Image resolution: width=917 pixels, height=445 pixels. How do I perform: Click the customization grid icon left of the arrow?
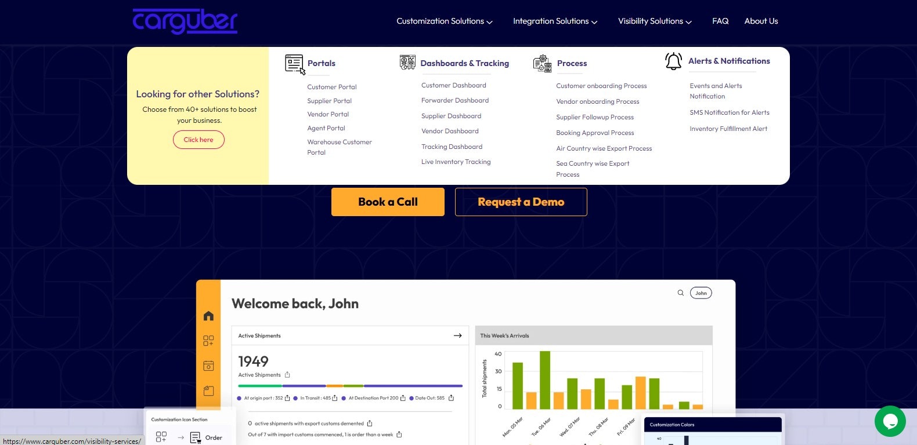coord(161,437)
